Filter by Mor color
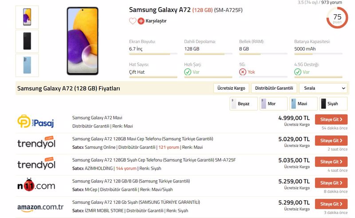Viewport: 355px width, 218px height. click(273, 103)
